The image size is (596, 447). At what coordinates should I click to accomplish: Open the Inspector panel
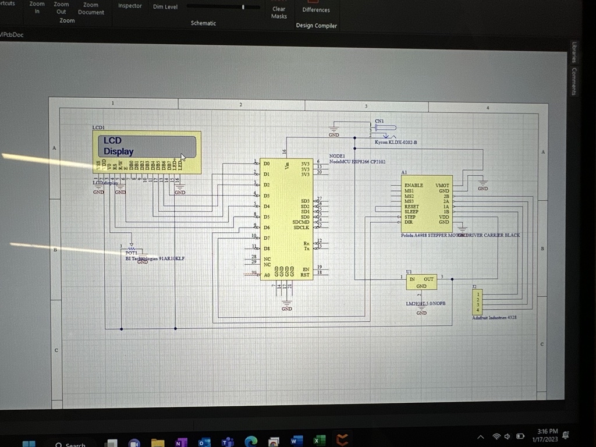click(x=130, y=6)
